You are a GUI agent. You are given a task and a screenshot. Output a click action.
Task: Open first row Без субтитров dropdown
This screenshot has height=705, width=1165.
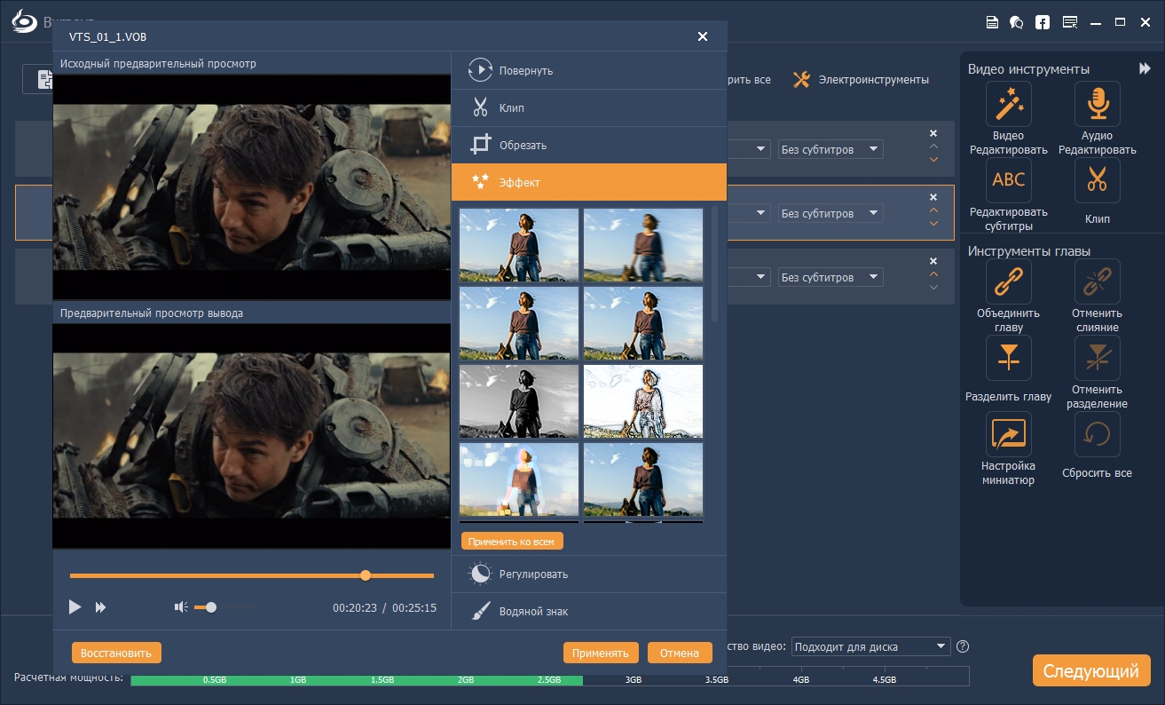pos(830,149)
